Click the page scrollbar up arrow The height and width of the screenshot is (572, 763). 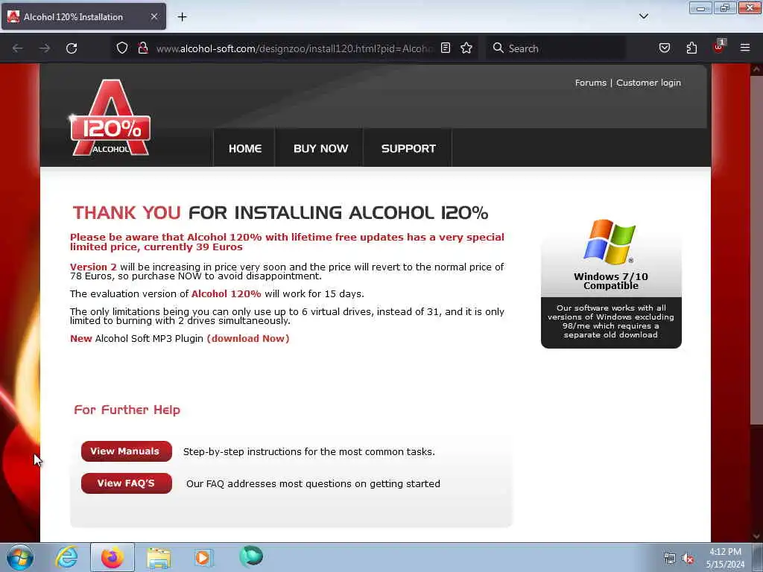pyautogui.click(x=756, y=69)
